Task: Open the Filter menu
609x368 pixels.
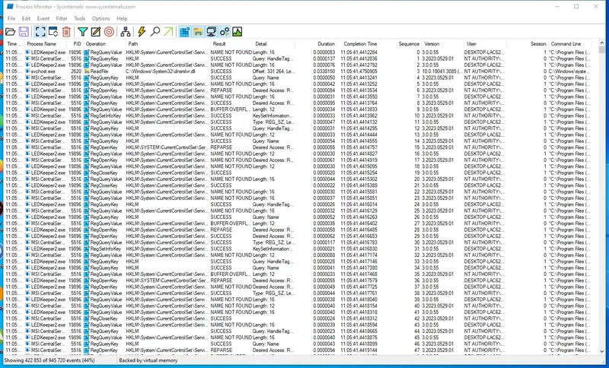Action: coord(62,18)
